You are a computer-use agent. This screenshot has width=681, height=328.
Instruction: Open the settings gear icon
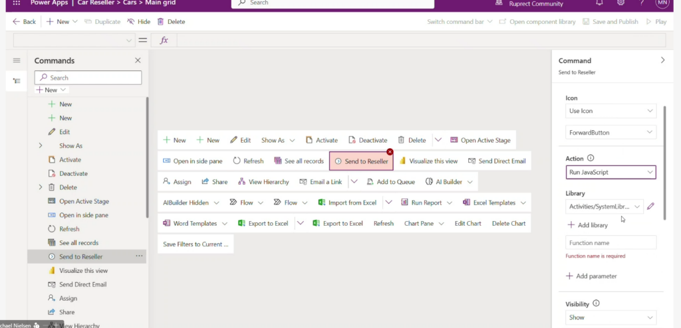620,3
